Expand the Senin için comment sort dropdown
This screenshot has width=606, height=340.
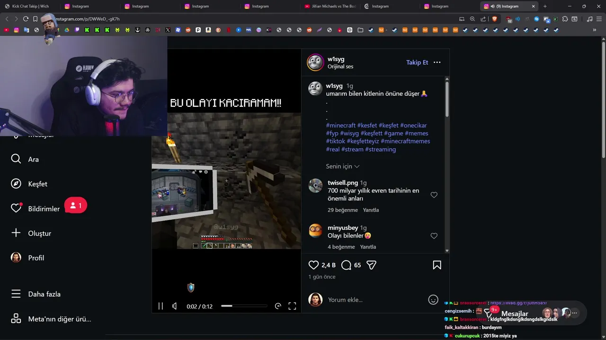click(x=343, y=166)
